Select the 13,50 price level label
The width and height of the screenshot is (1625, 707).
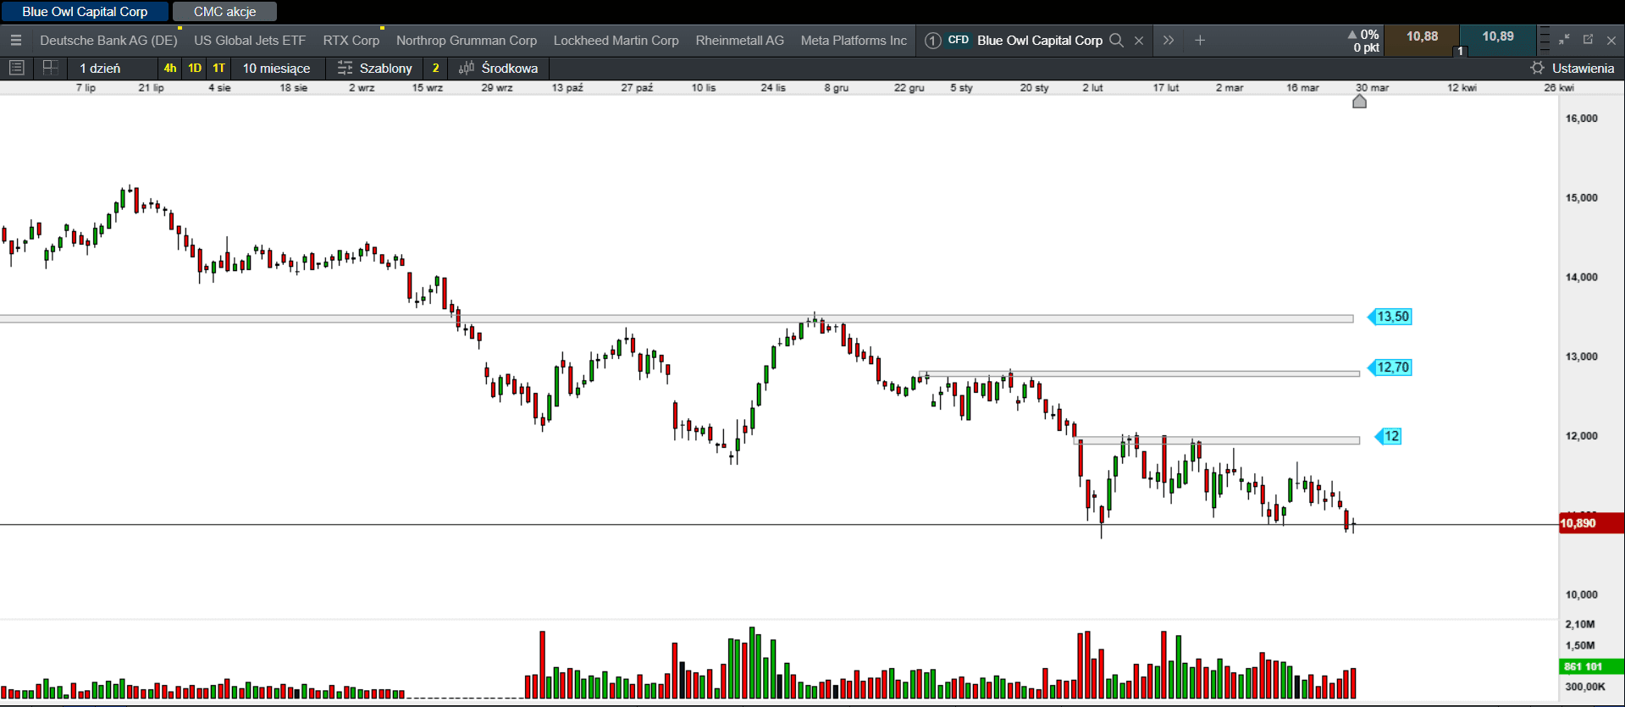click(x=1391, y=317)
